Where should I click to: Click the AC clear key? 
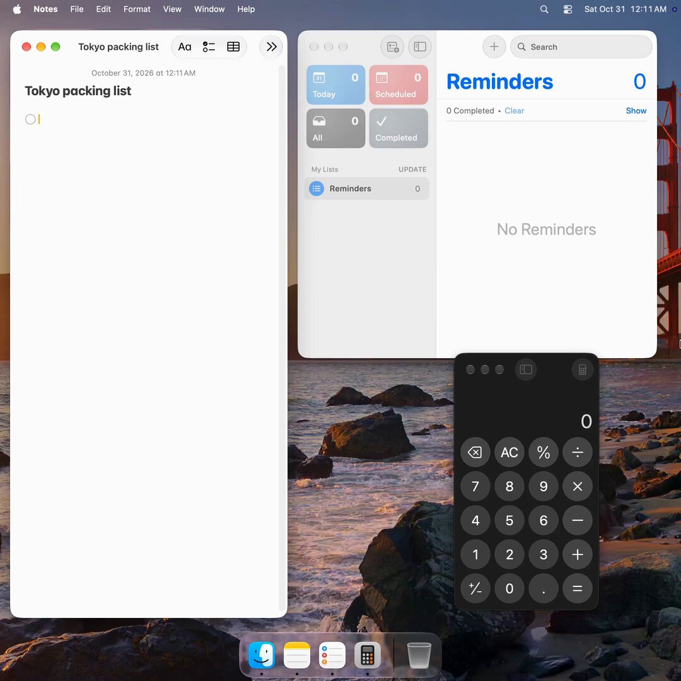pos(509,452)
